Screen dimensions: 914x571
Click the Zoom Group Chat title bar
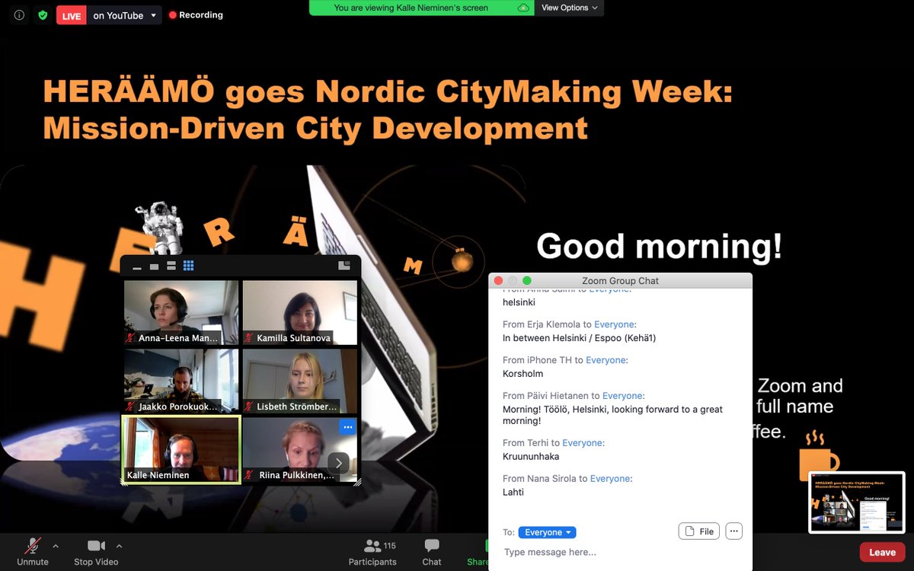[620, 280]
